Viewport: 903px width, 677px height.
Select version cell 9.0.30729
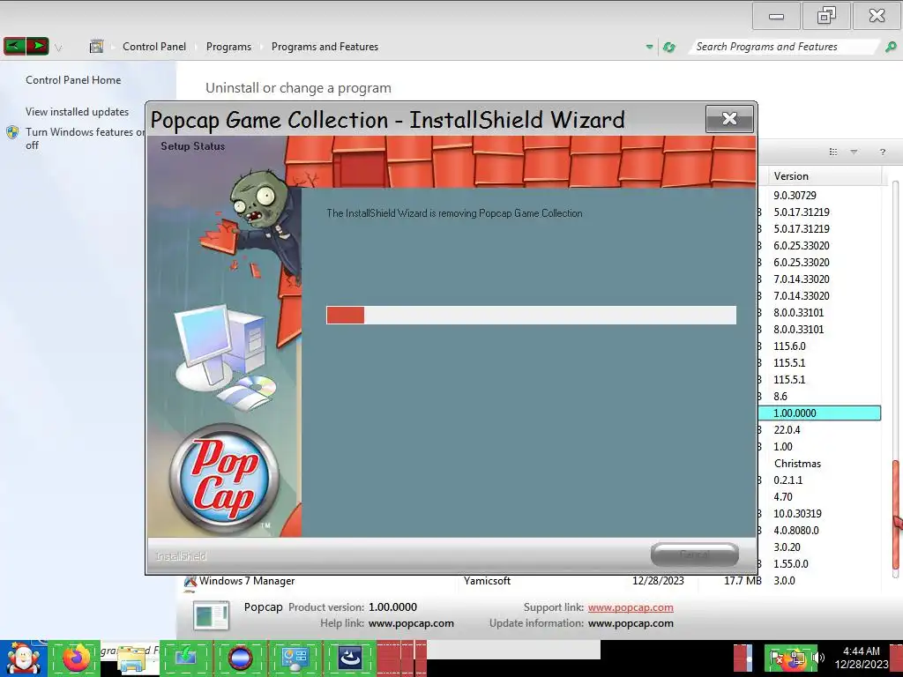coord(795,195)
